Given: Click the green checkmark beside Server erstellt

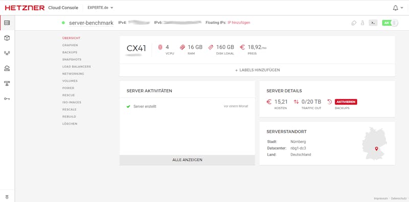Looking at the screenshot, I should [x=128, y=107].
